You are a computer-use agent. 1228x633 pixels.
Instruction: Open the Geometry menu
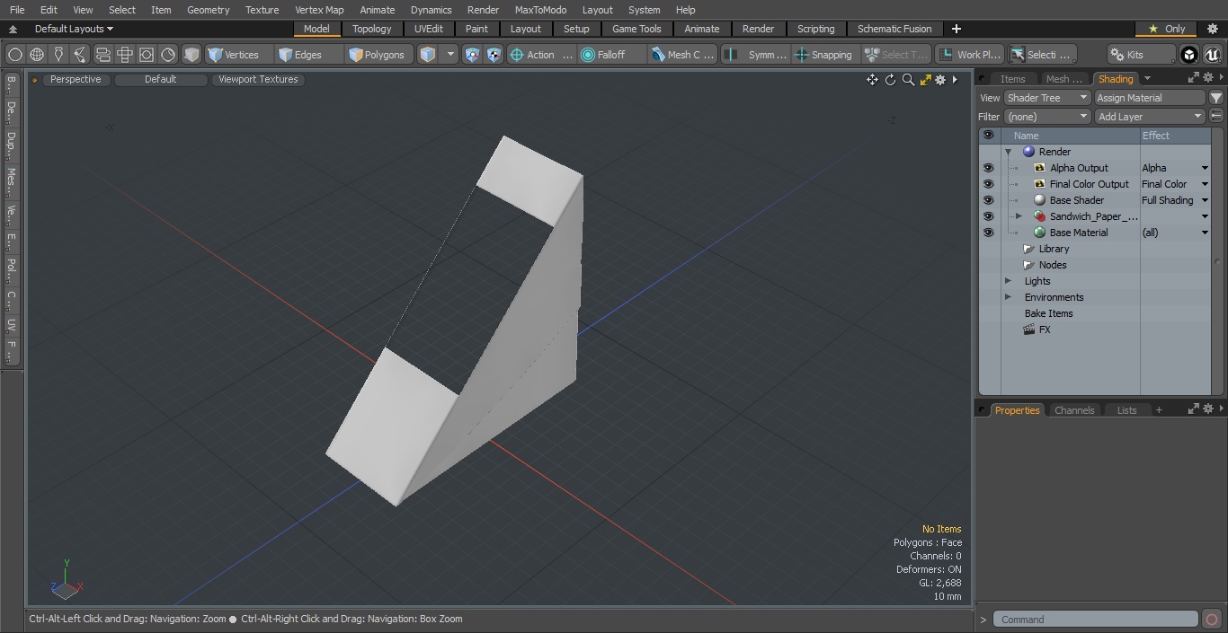[x=208, y=10]
